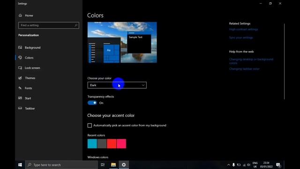Pick the red recent color swatch
300x169 pixels.
click(112, 144)
